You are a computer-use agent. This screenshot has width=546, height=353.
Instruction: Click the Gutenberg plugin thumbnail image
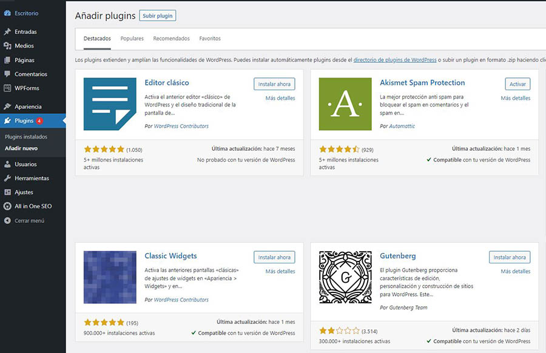[x=345, y=277]
